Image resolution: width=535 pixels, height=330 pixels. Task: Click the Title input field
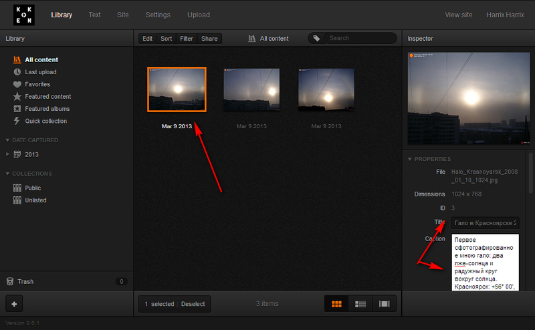click(486, 223)
